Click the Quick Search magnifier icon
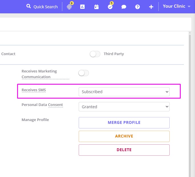 point(29,6)
